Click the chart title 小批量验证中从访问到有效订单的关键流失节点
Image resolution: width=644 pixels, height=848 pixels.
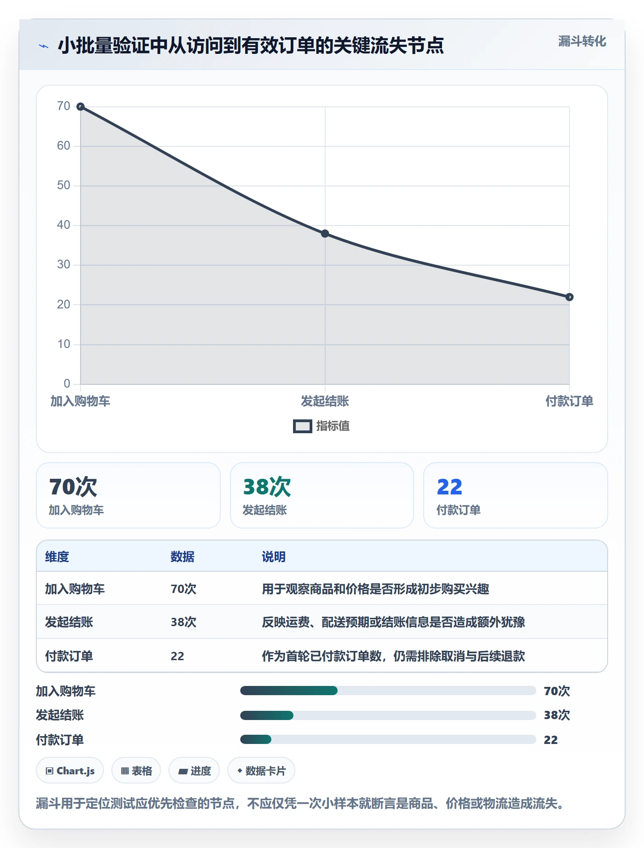tap(251, 46)
